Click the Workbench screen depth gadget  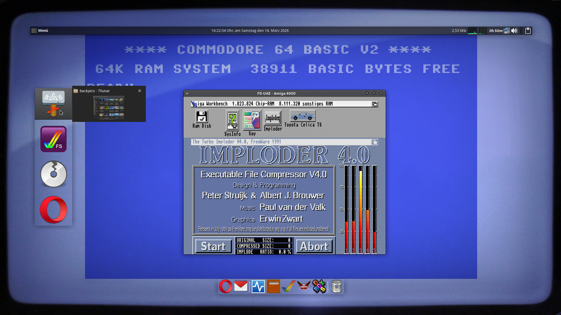tap(375, 104)
